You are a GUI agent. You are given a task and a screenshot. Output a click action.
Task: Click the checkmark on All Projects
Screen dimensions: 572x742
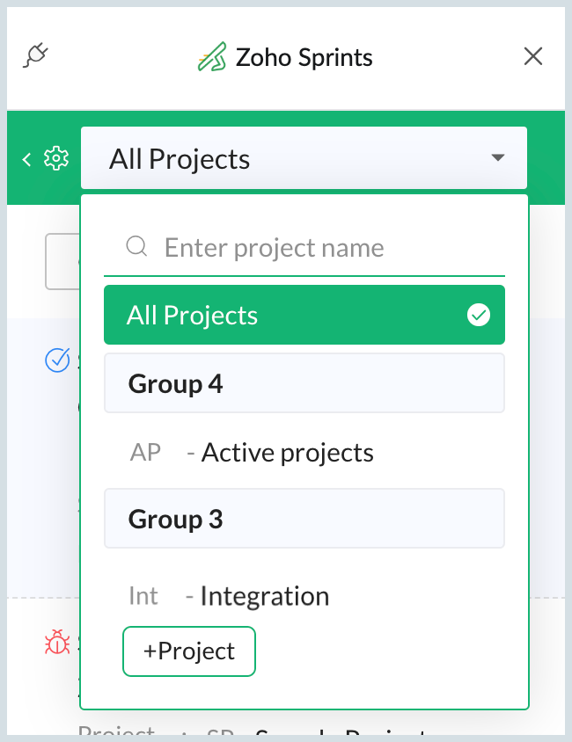pyautogui.click(x=478, y=315)
